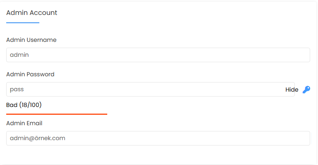
Task: Click blue underline beneath Admin Account heading
Action: [23, 23]
